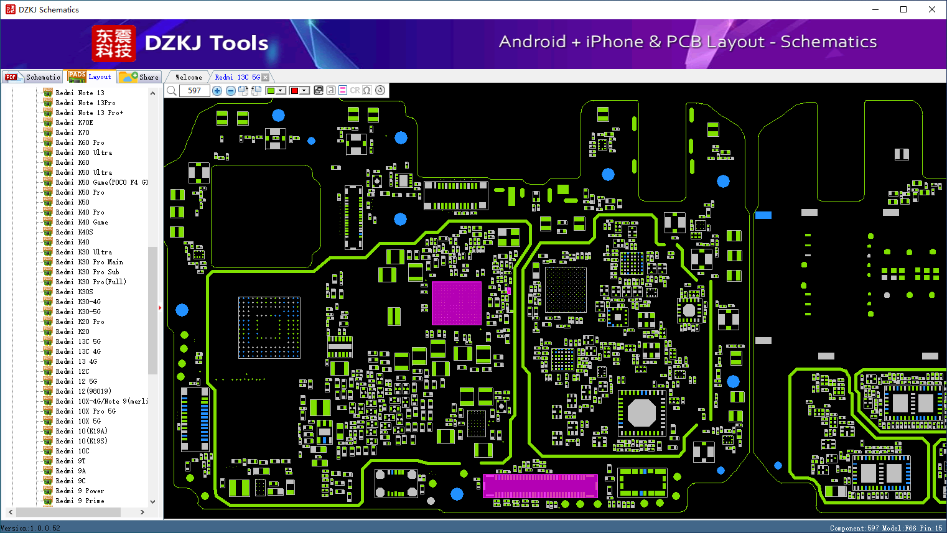Click the overlapping squares layer icon
Viewport: 947px width, 533px height.
[319, 90]
